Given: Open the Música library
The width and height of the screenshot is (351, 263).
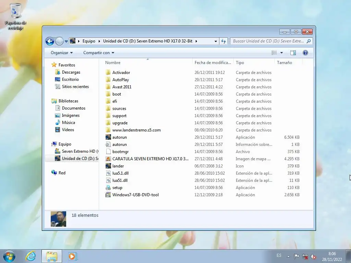Looking at the screenshot, I should click(68, 123).
